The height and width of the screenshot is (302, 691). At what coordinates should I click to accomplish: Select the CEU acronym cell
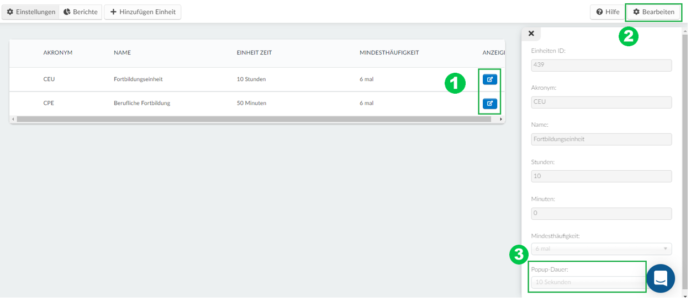(49, 79)
